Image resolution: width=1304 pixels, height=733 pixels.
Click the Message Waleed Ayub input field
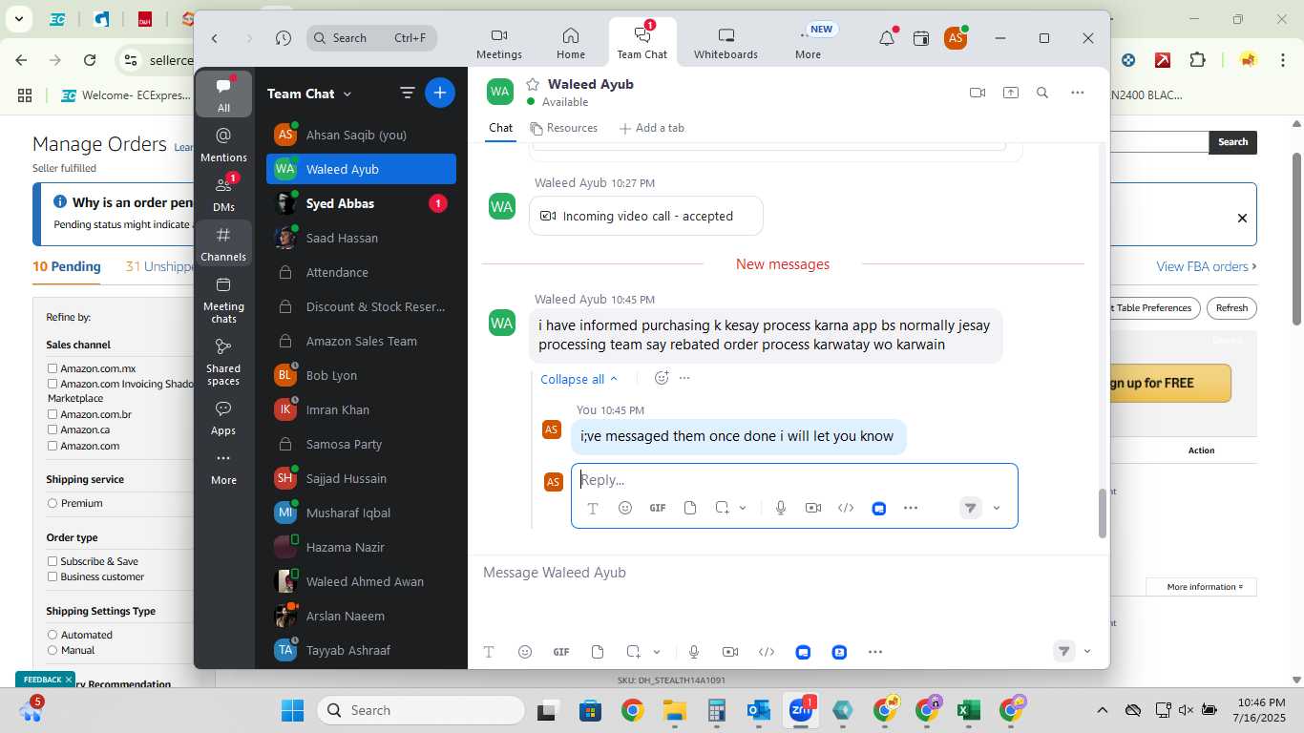[x=789, y=573]
